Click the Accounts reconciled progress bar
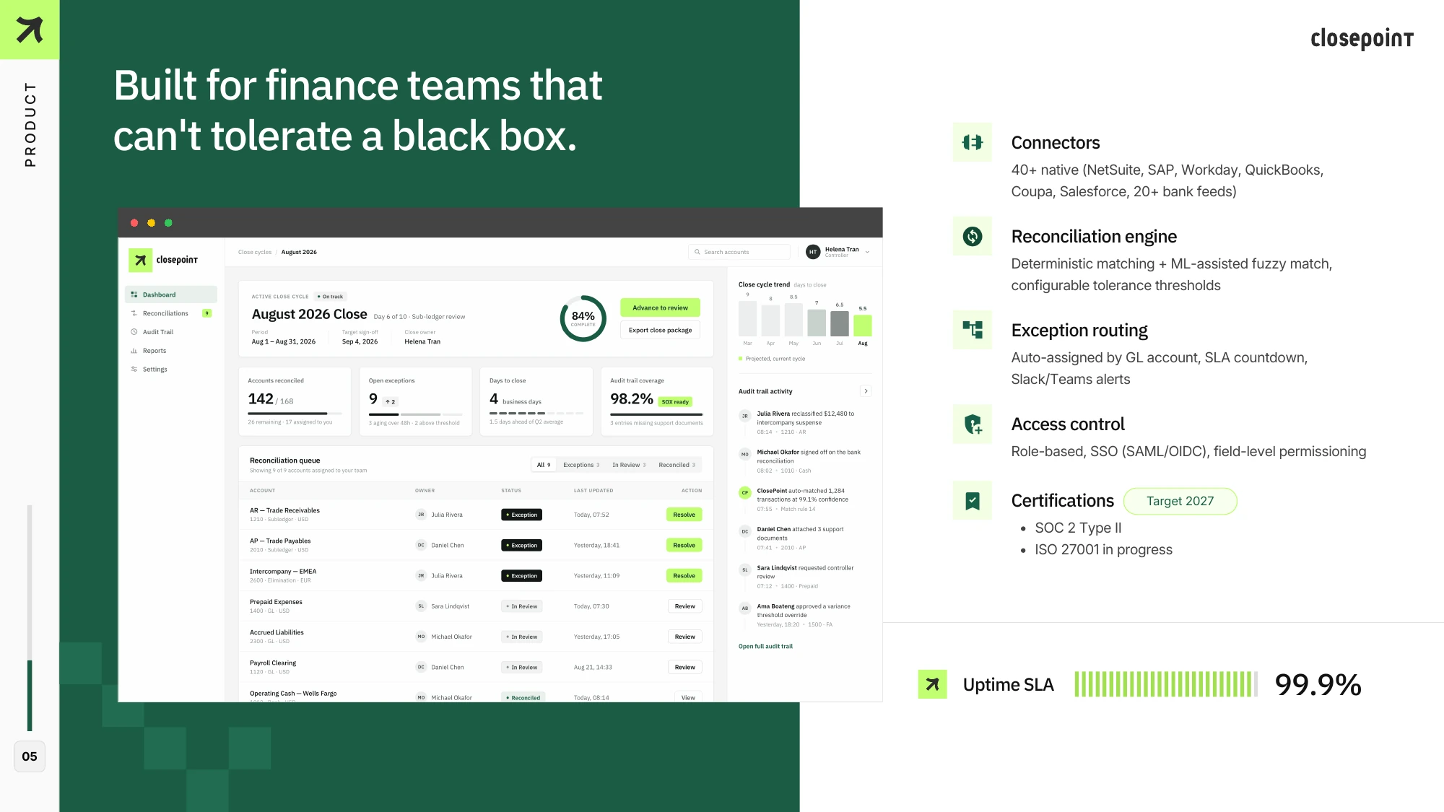 (295, 414)
